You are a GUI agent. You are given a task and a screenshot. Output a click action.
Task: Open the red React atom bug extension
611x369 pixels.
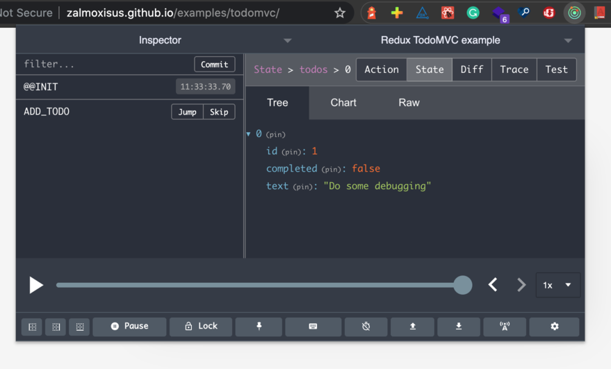pyautogui.click(x=448, y=13)
